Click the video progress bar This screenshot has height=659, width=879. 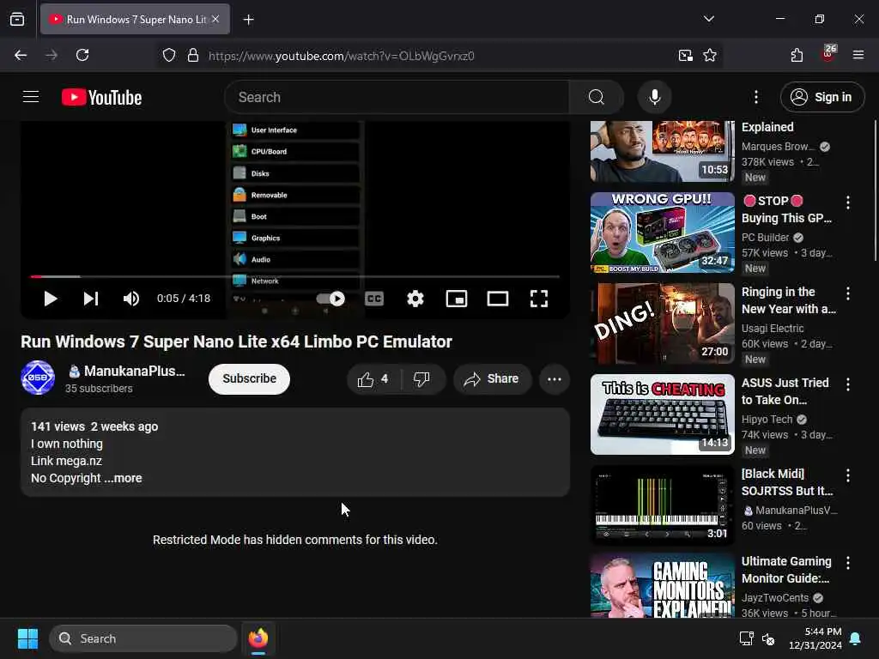pyautogui.click(x=295, y=277)
